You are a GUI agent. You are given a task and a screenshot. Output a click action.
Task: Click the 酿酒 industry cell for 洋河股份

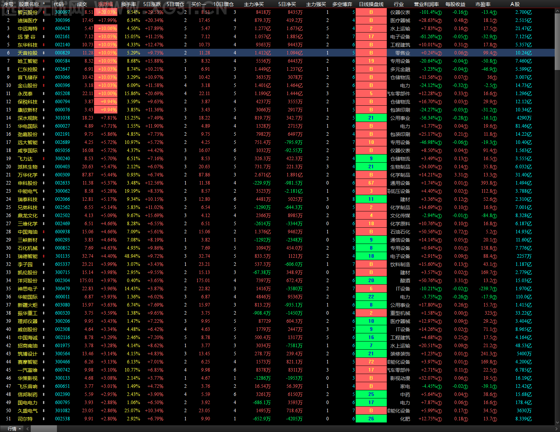tap(405, 281)
